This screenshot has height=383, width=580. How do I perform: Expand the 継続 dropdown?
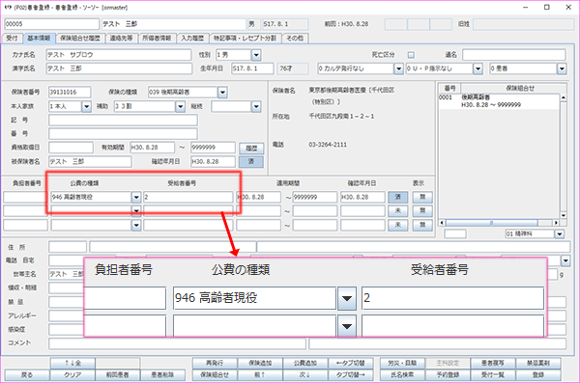(256, 106)
